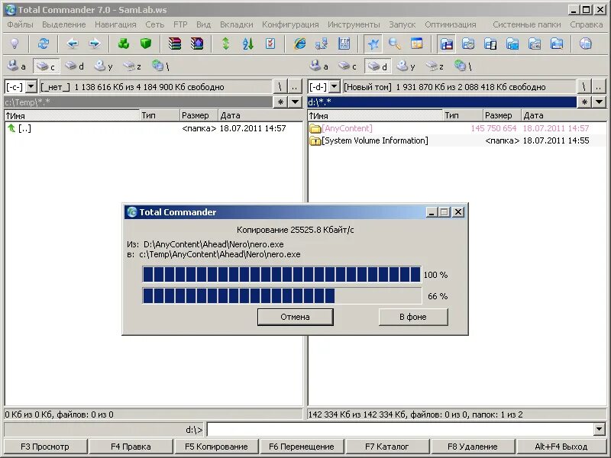Open the Файлы menu

point(21,24)
